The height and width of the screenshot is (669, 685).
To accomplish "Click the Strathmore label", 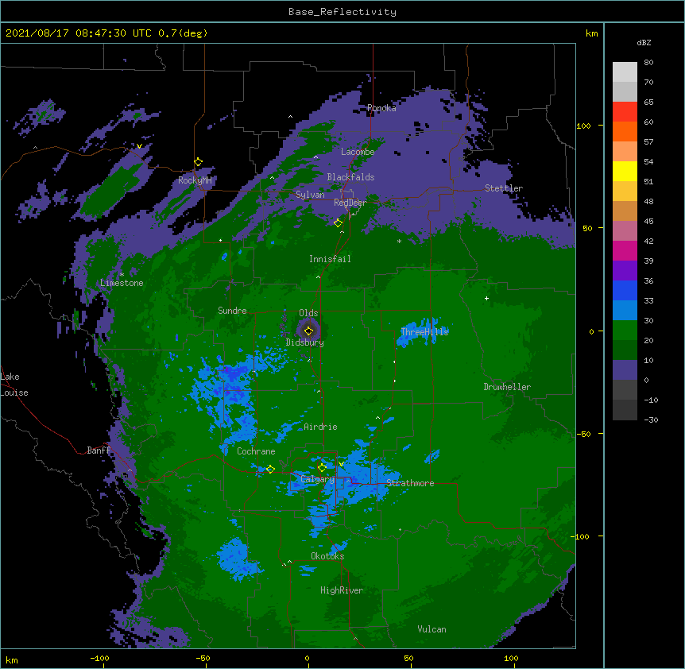I will [410, 483].
